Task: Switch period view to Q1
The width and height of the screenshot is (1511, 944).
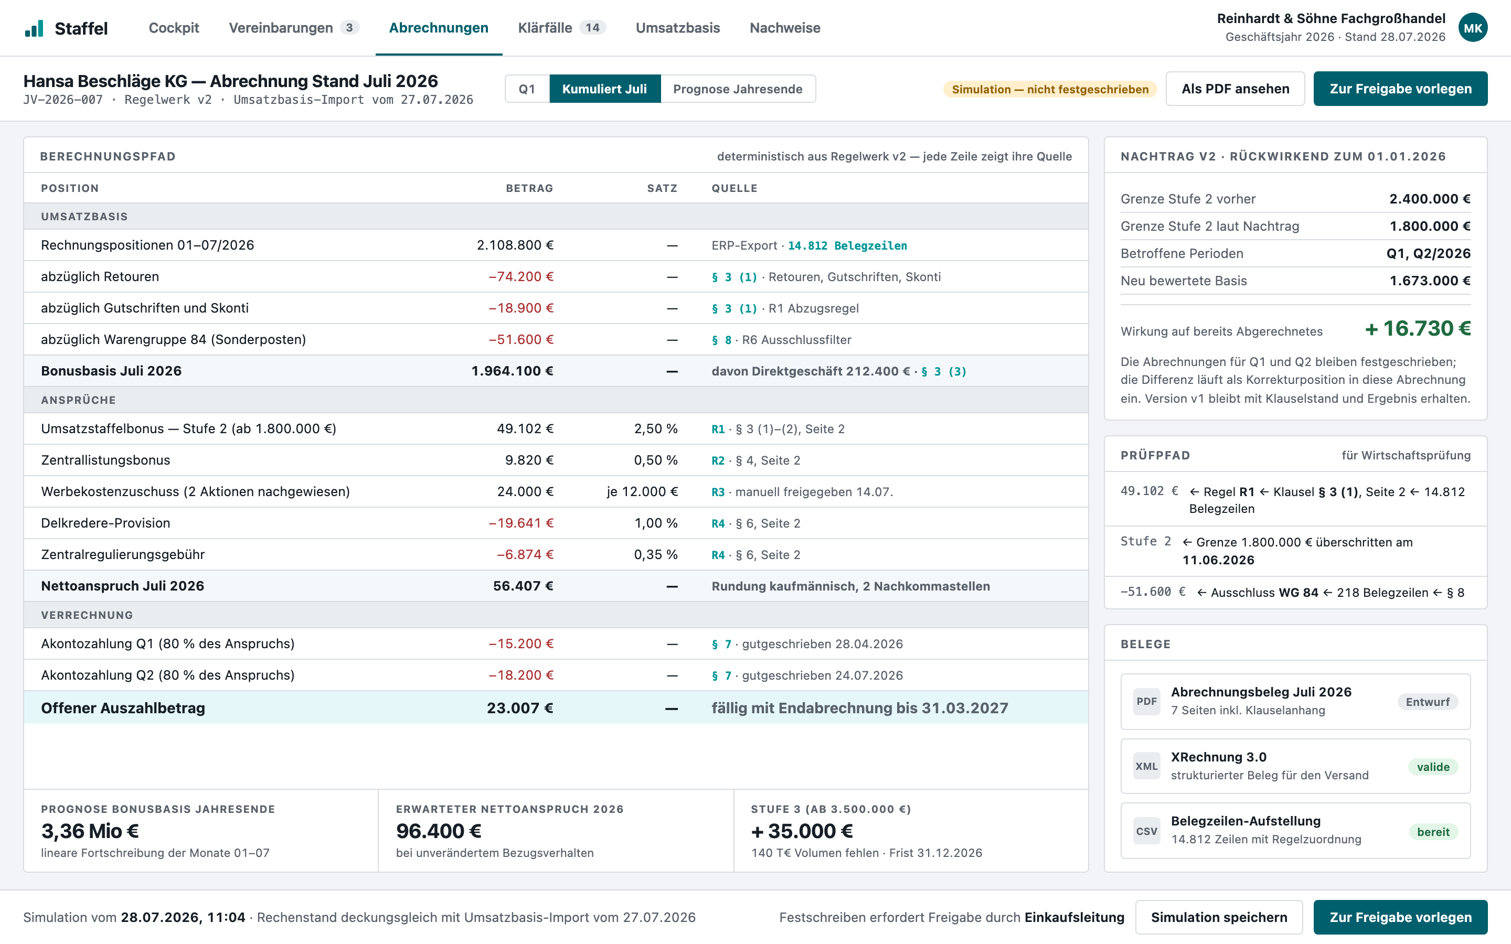Action: (x=527, y=89)
